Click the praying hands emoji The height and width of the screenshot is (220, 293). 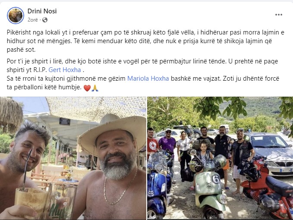click(95, 88)
